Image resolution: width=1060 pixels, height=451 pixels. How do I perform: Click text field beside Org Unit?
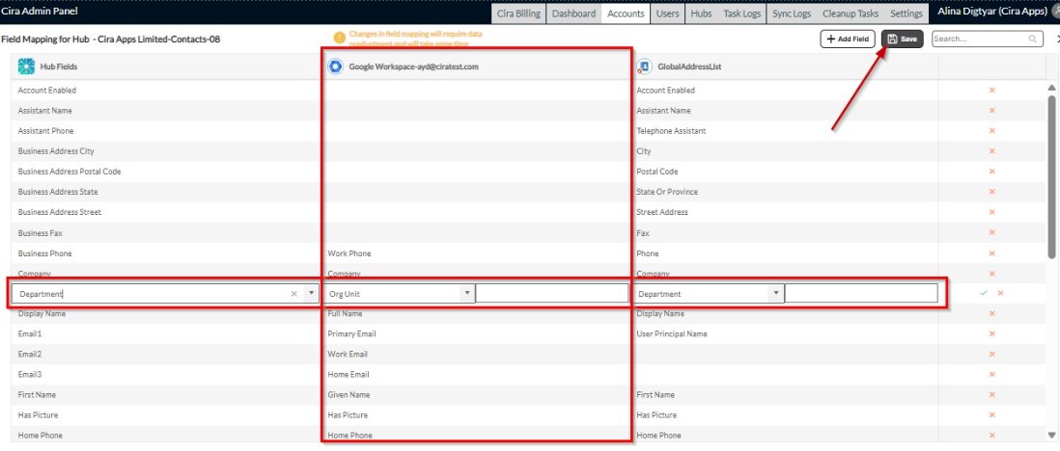(551, 293)
